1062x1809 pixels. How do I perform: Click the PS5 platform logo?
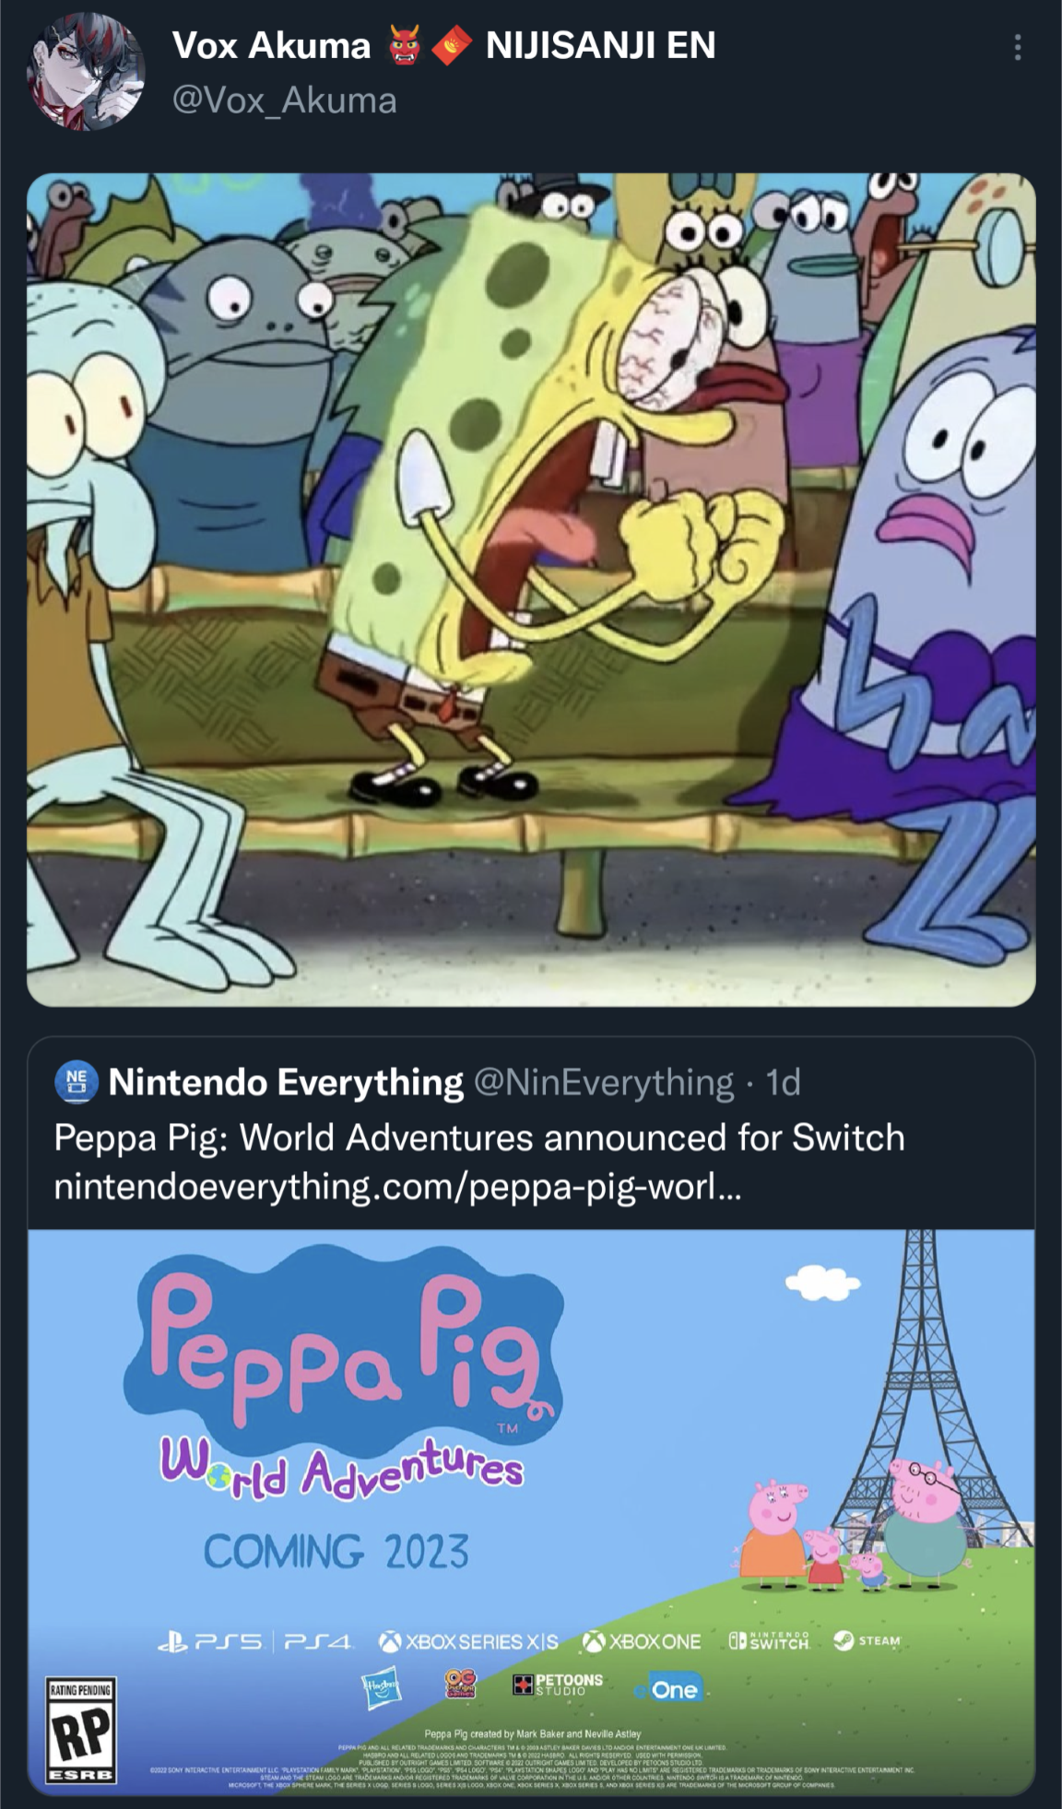[211, 1641]
